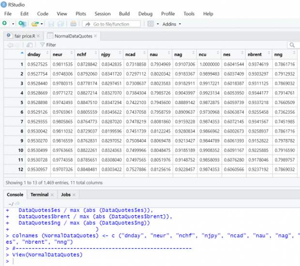Click the Create a Project icon
This screenshot has width=300, height=266.
(22, 24)
